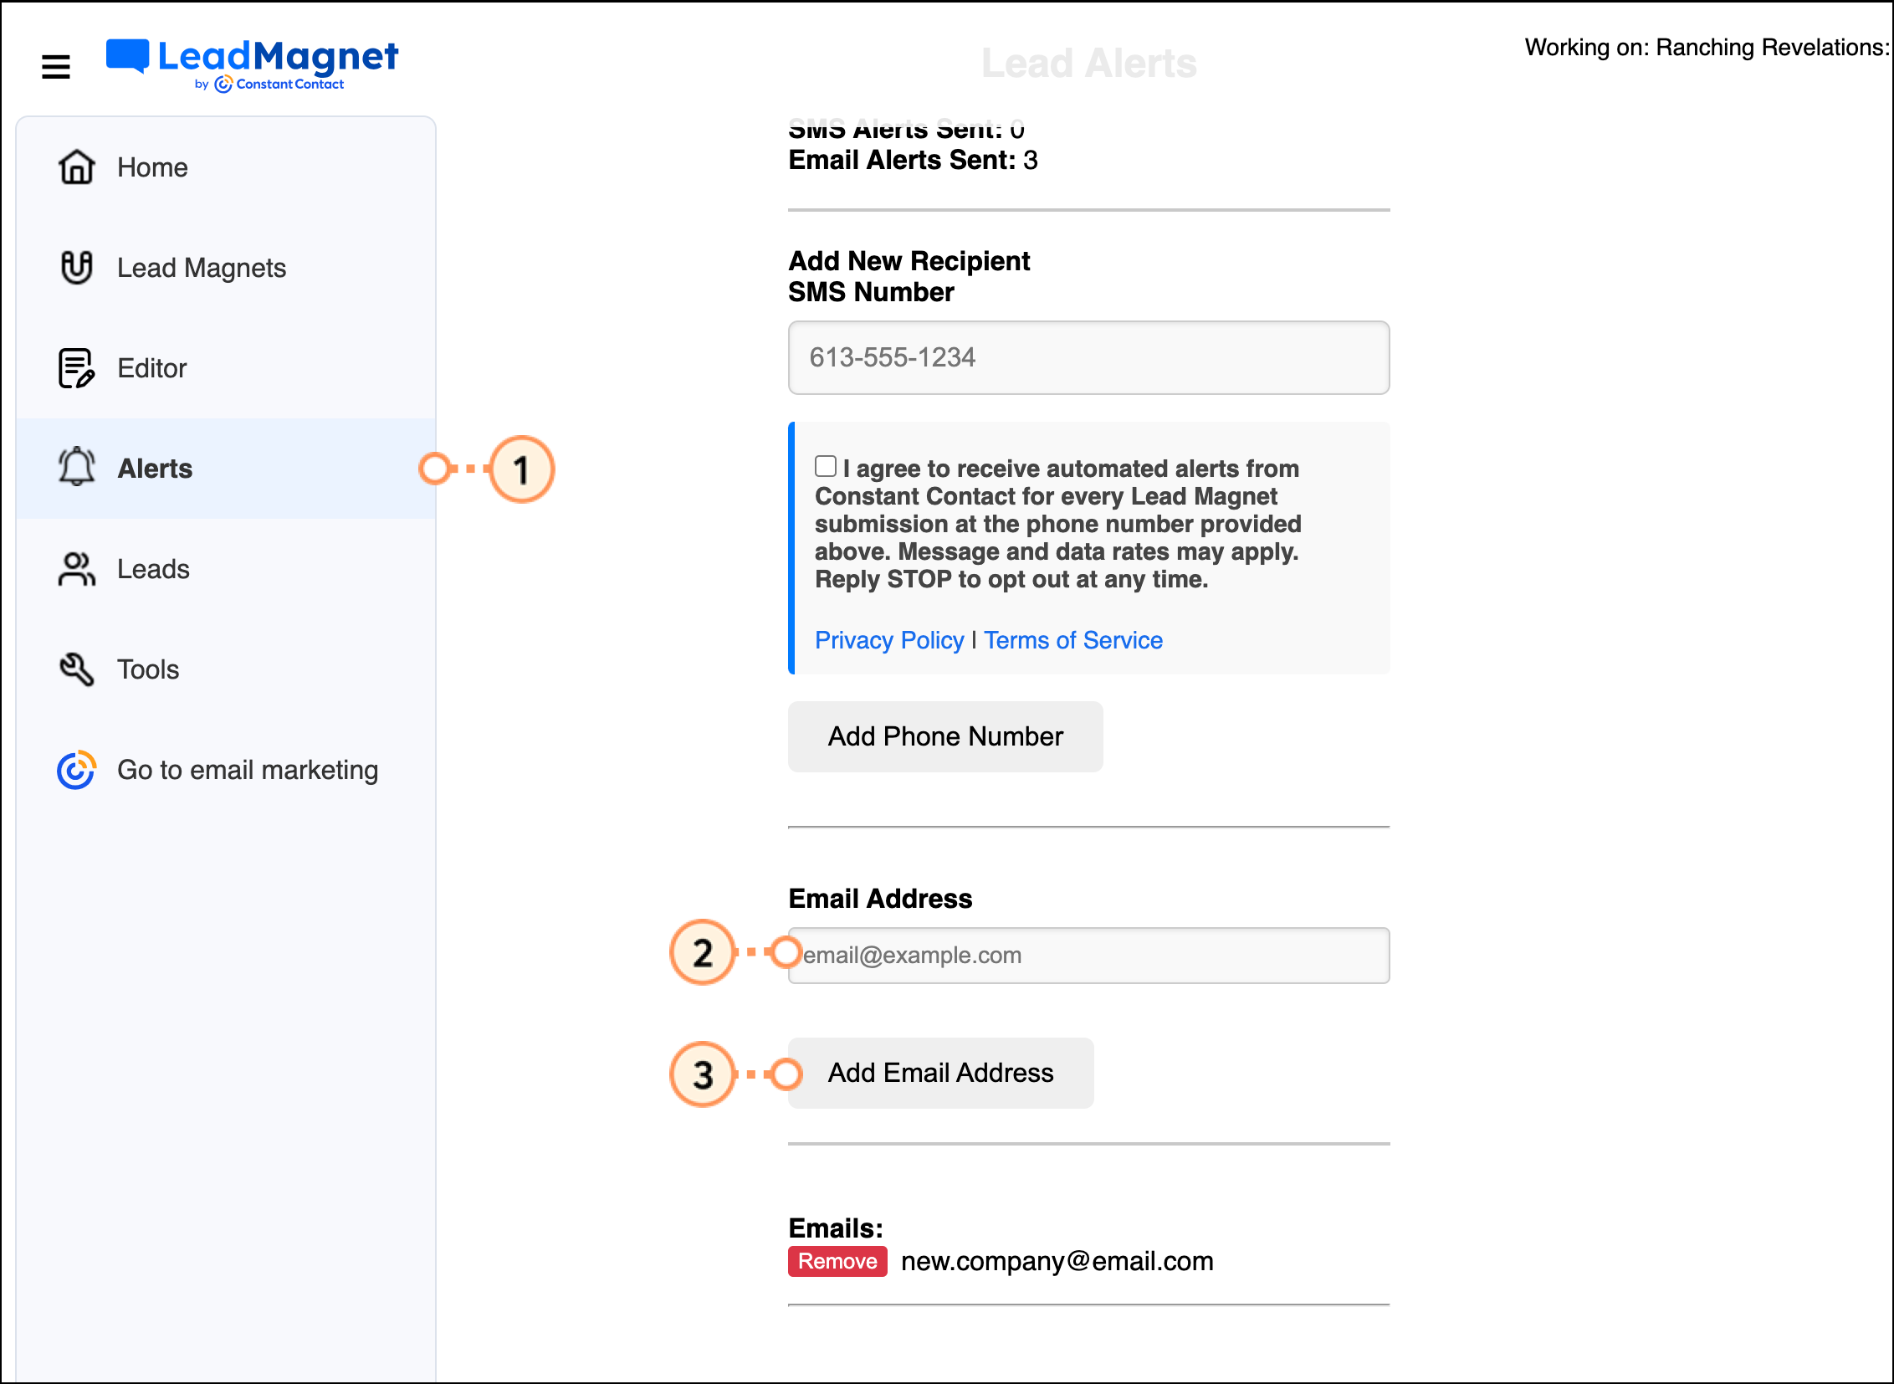
Task: Click the 'Add New Recipient' heading
Action: (909, 260)
